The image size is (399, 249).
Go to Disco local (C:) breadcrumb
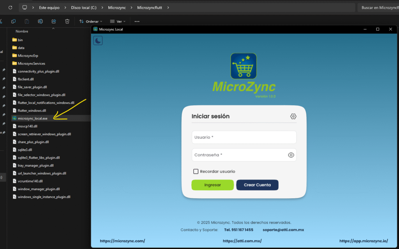click(x=83, y=7)
